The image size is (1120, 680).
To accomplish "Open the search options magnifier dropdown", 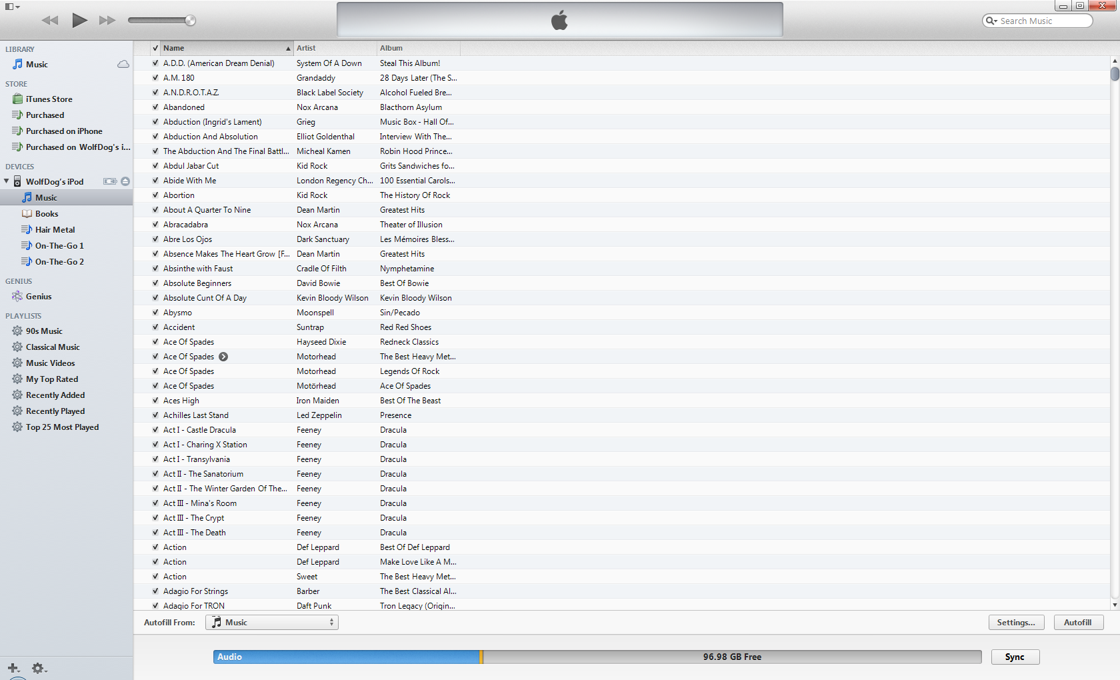I will click(x=992, y=21).
